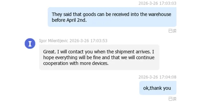Select the warehouse goods message bubble
Viewport: 205px width, 102px height.
(112, 17)
